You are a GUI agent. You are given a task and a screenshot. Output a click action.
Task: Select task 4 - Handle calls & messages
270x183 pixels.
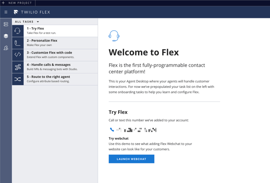pyautogui.click(x=55, y=67)
